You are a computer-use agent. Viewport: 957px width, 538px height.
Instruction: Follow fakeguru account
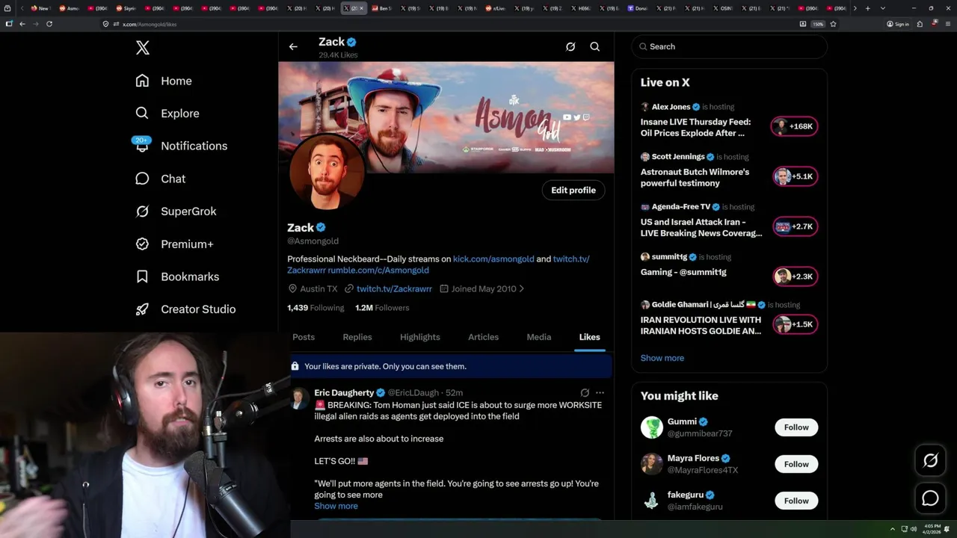pyautogui.click(x=796, y=501)
